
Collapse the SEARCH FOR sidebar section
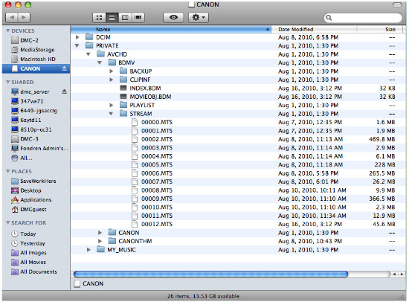tap(8, 223)
